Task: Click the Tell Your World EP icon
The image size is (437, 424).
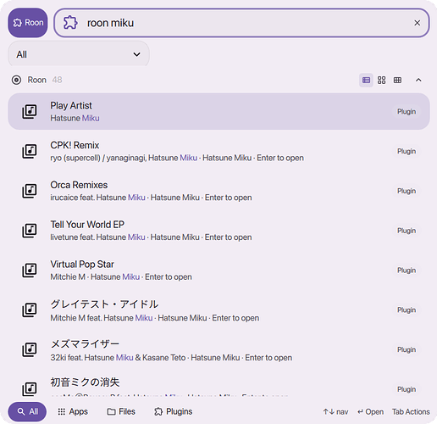Action: click(30, 231)
